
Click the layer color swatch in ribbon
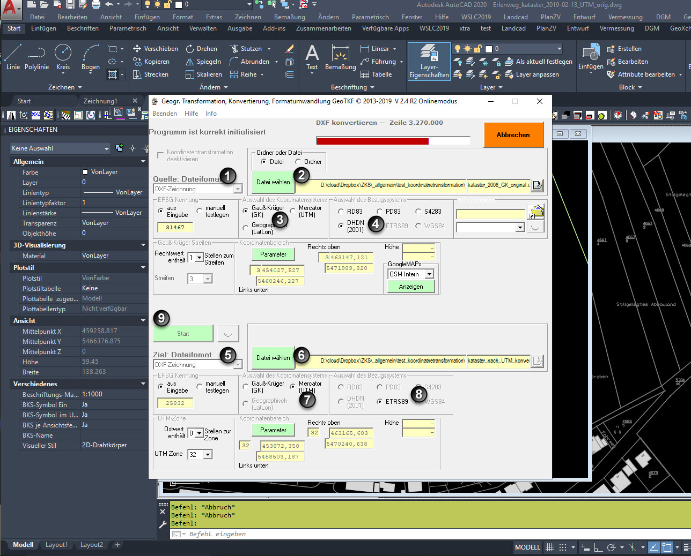pos(489,49)
